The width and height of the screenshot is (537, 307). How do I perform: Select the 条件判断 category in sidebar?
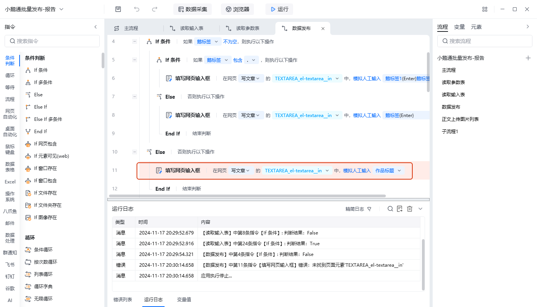(x=10, y=61)
